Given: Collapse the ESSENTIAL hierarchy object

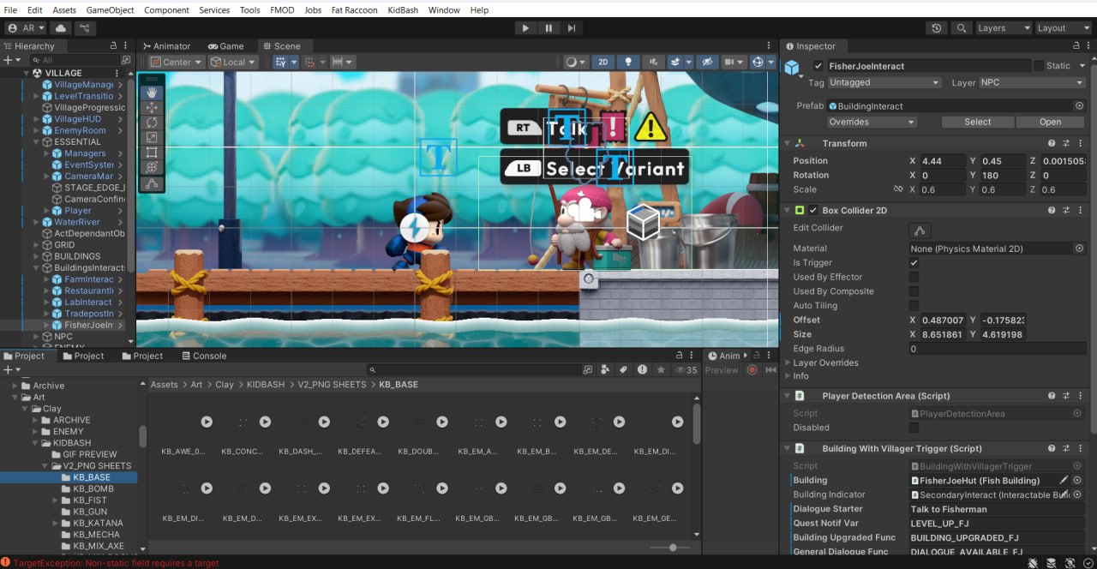Looking at the screenshot, I should coord(37,142).
